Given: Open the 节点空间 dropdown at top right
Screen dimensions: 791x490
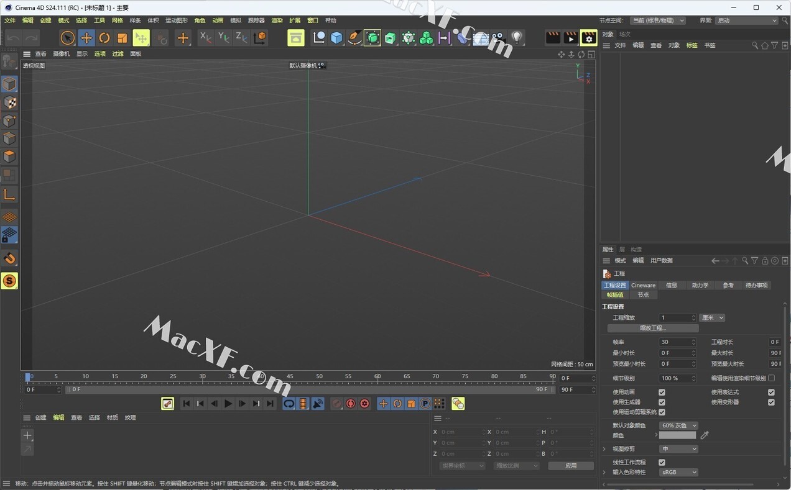Looking at the screenshot, I should (658, 20).
